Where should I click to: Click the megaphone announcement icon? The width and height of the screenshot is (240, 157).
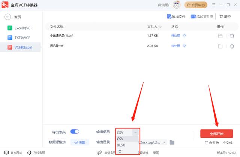99,152
